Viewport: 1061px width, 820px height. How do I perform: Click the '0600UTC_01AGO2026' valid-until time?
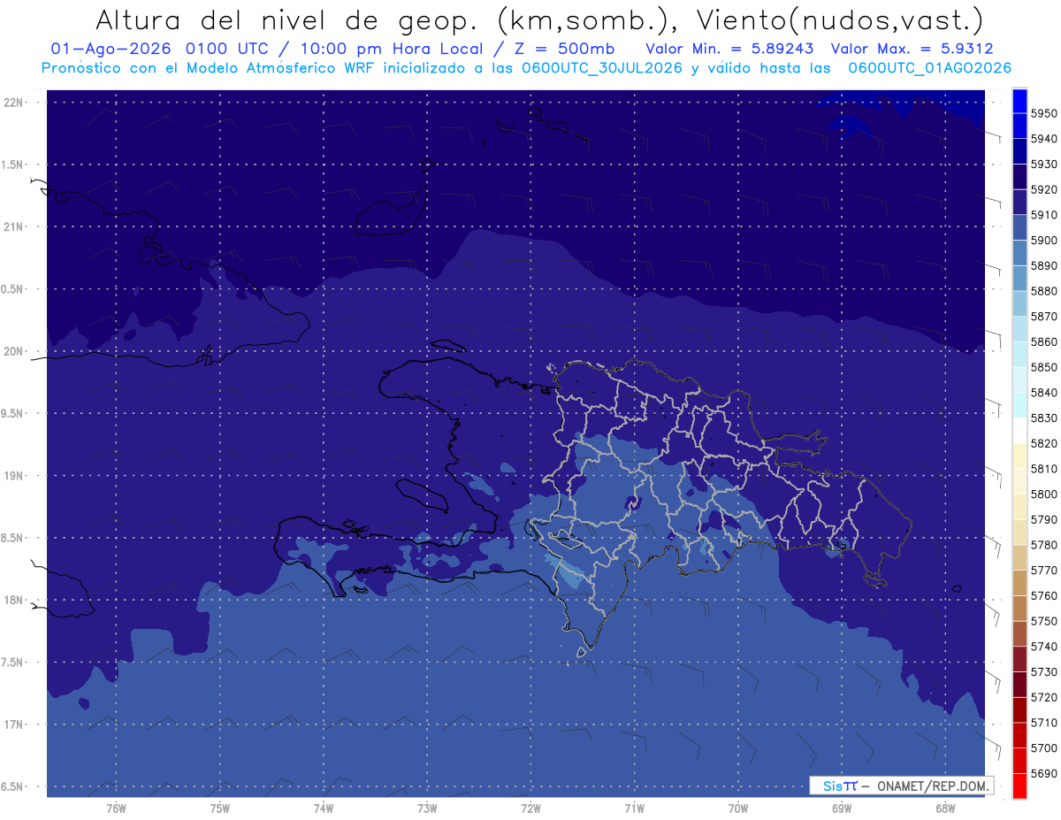930,67
